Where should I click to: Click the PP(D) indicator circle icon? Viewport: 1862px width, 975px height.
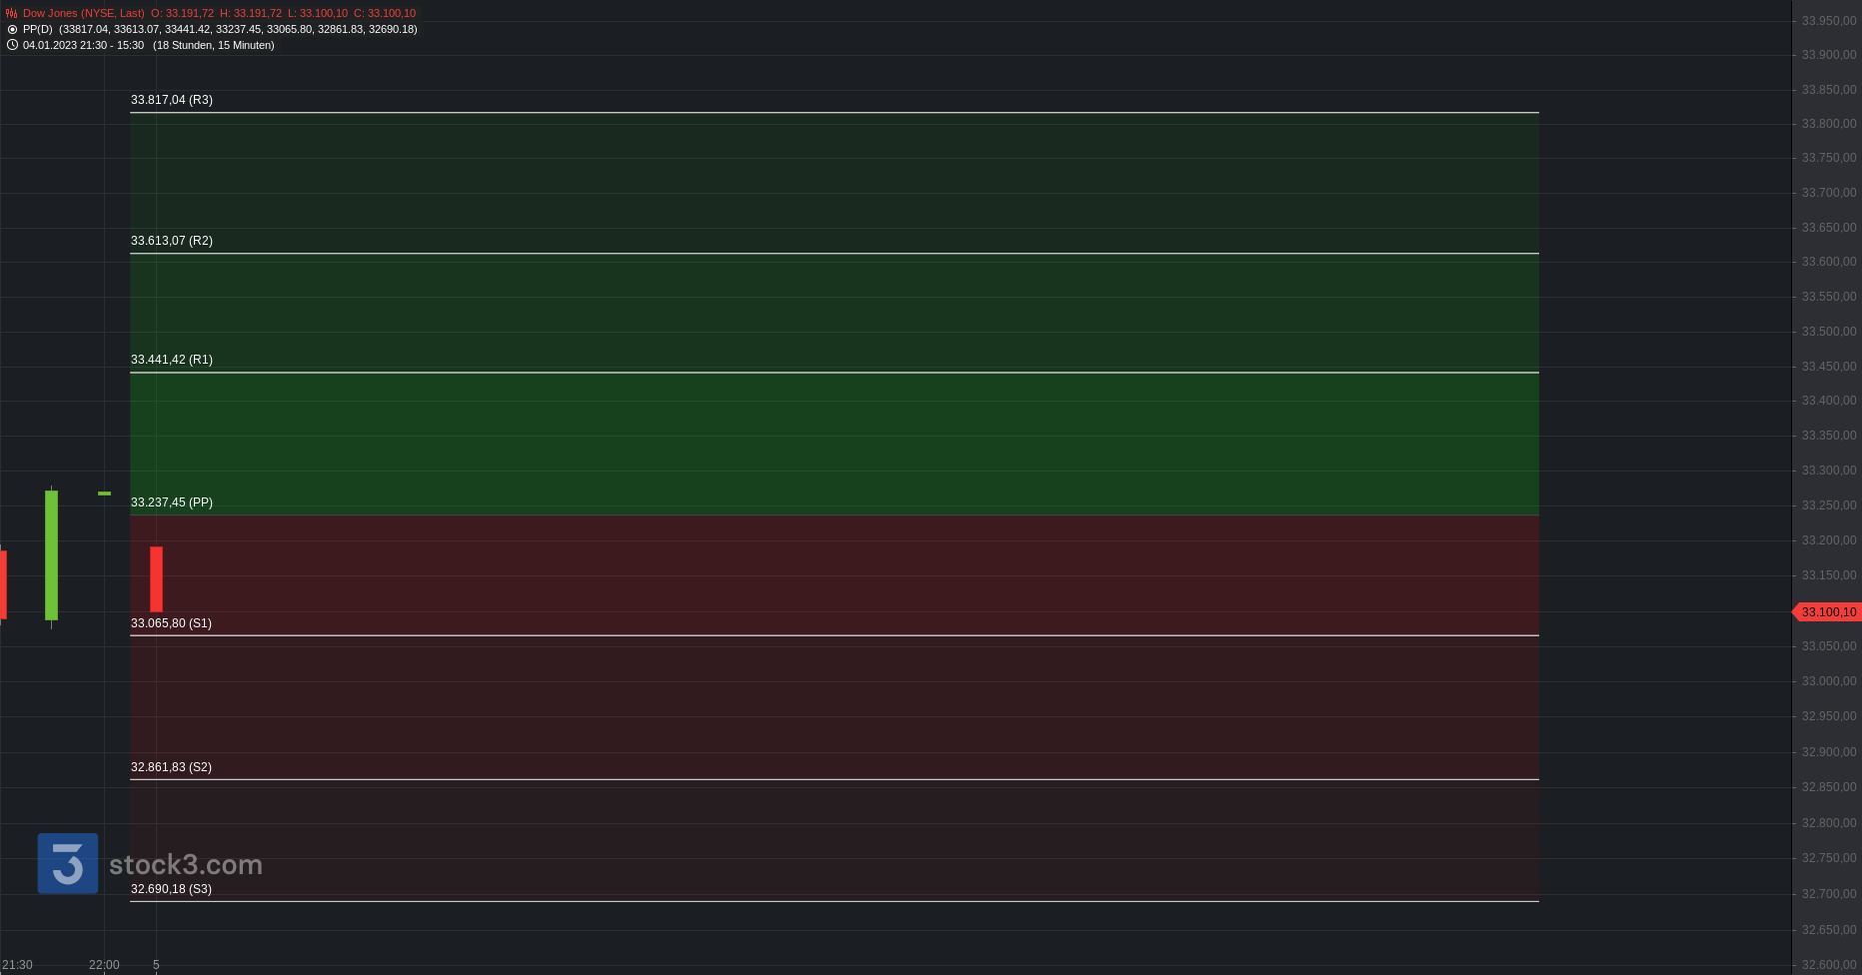[12, 29]
